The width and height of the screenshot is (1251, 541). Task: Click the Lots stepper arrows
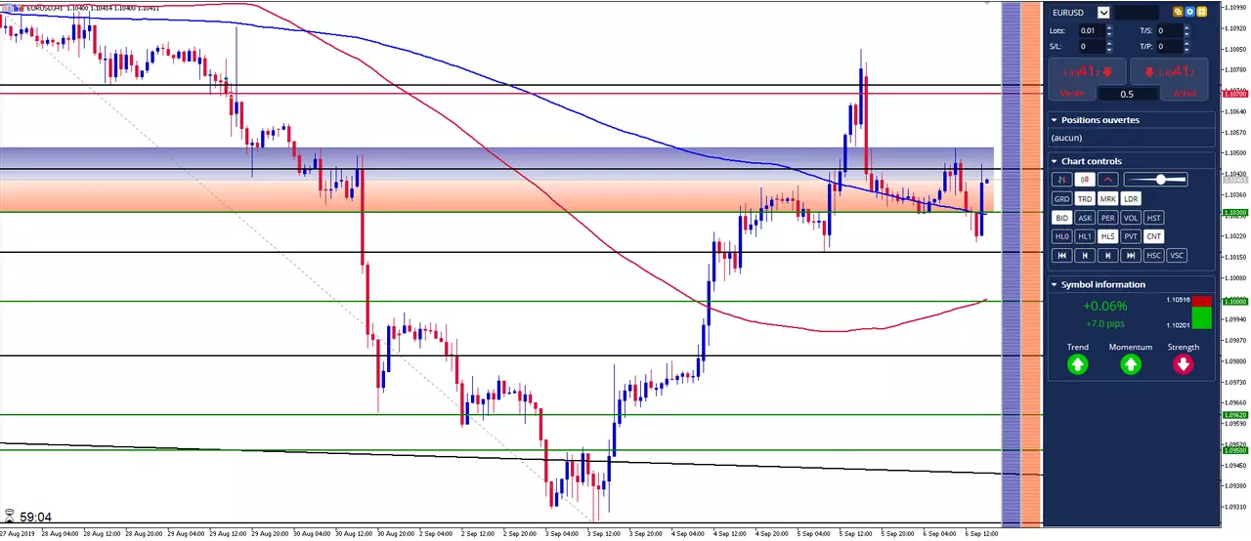1110,31
